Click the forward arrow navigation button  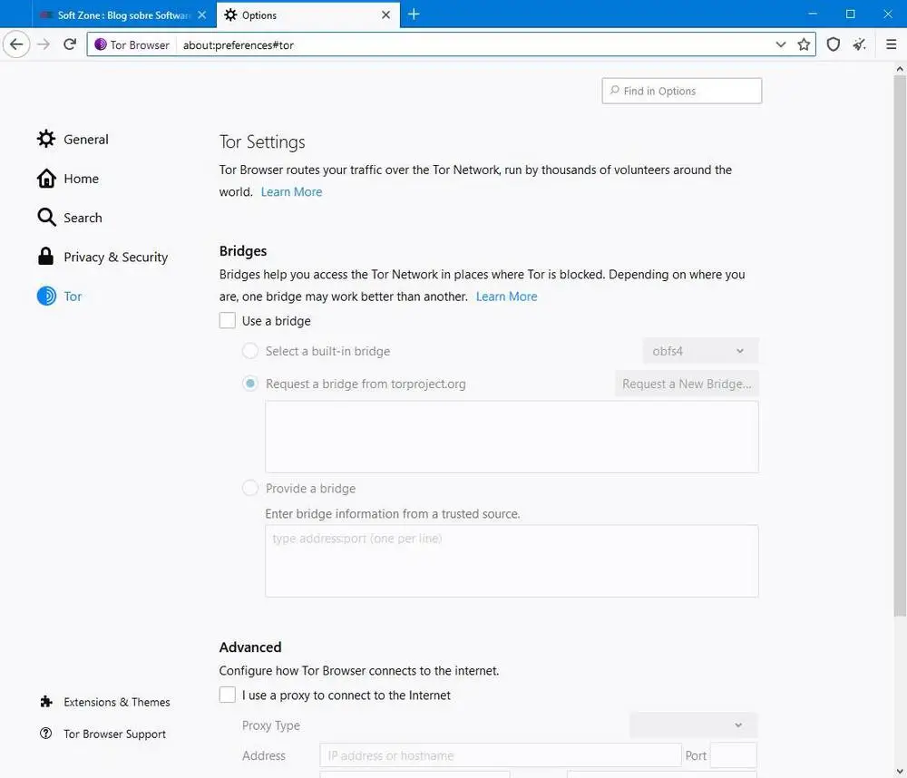44,44
